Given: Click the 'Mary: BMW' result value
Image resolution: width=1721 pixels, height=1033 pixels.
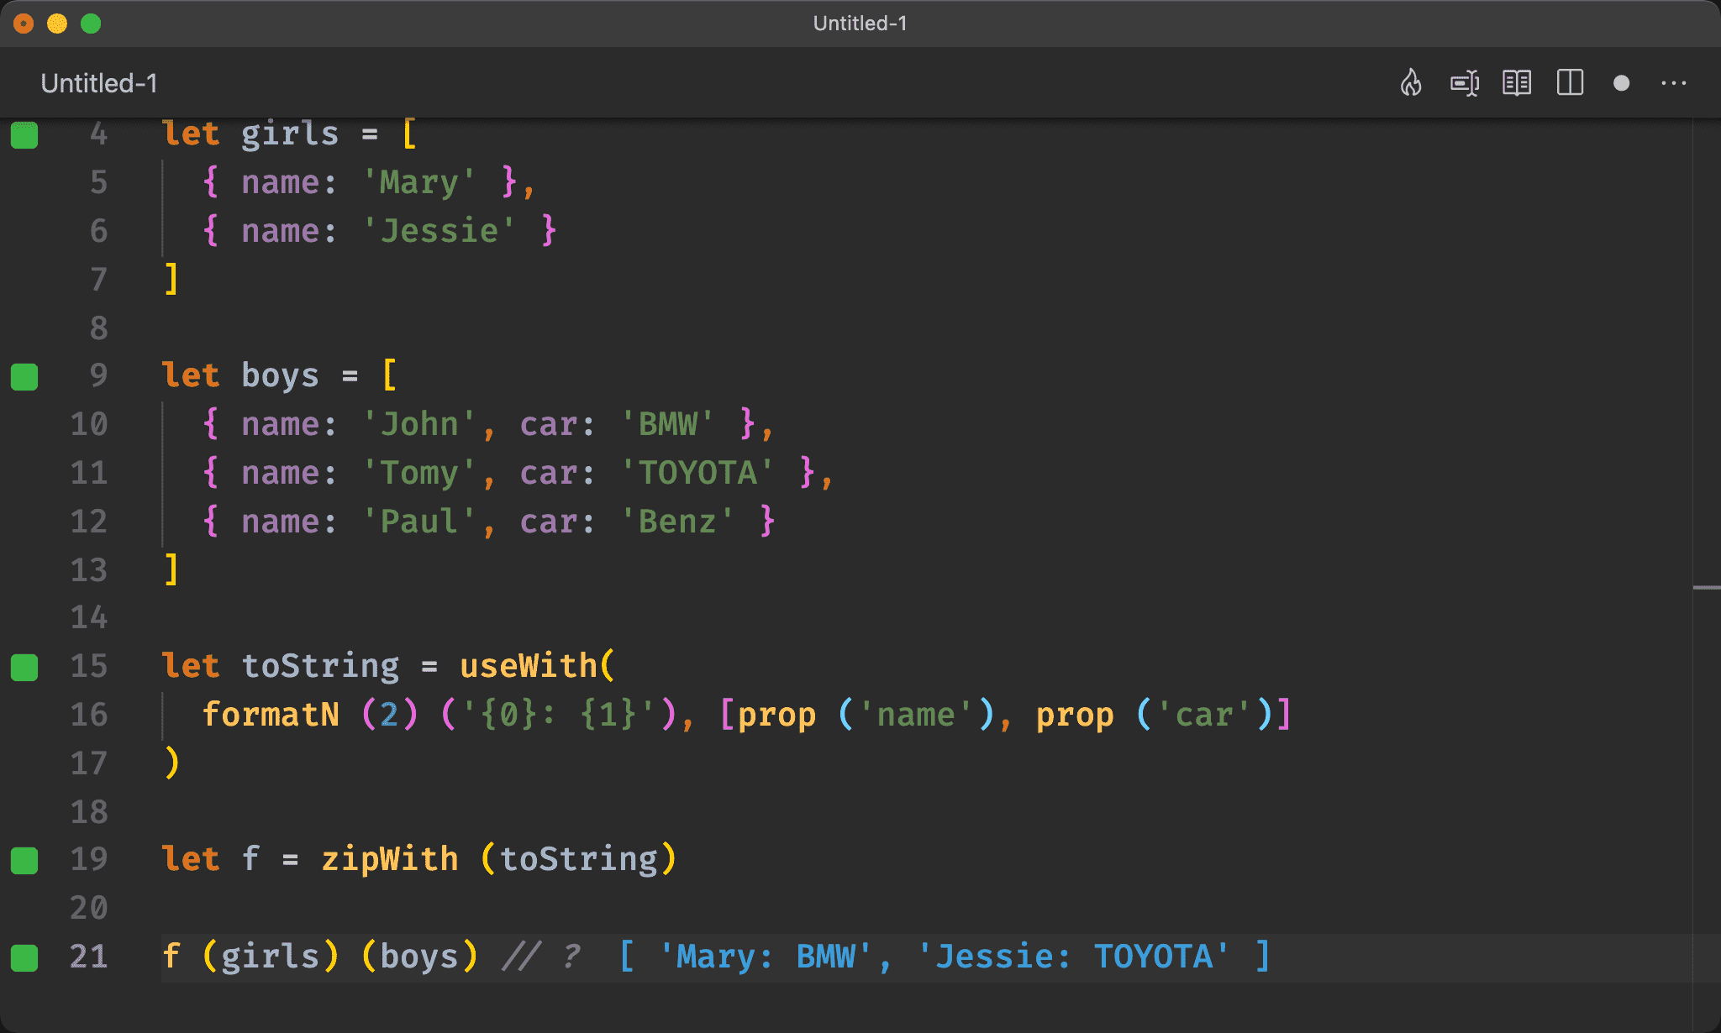Looking at the screenshot, I should (766, 957).
